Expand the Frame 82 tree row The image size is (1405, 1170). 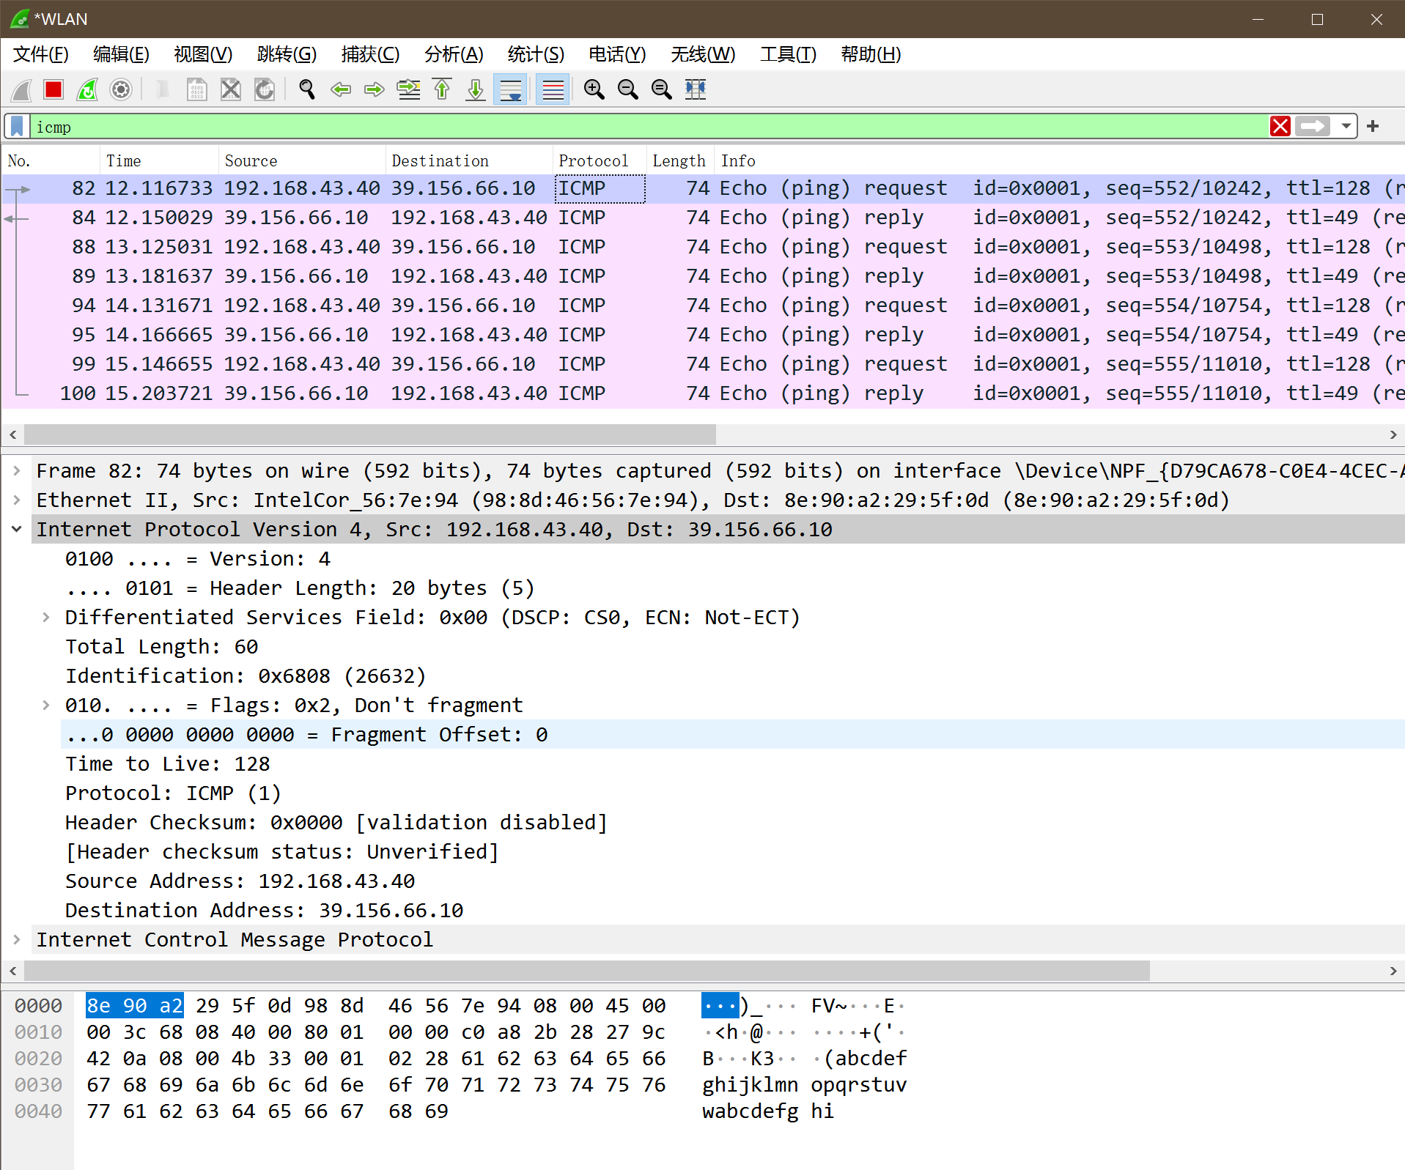click(17, 470)
